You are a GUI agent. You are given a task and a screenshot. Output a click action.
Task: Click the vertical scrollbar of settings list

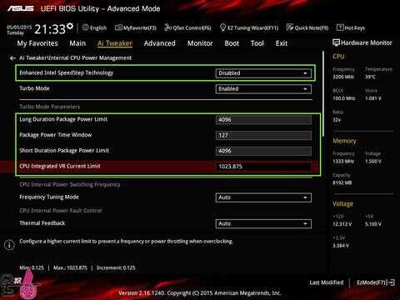coord(323,93)
